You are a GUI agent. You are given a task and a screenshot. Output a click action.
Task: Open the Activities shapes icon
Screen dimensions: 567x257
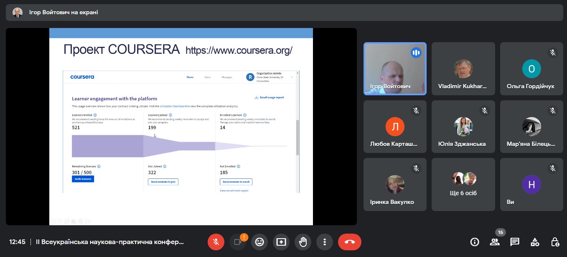click(x=535, y=242)
